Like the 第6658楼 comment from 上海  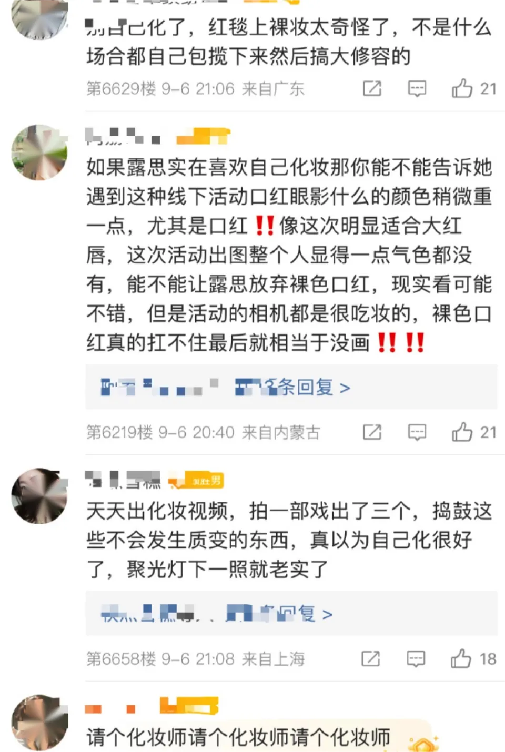473,658
